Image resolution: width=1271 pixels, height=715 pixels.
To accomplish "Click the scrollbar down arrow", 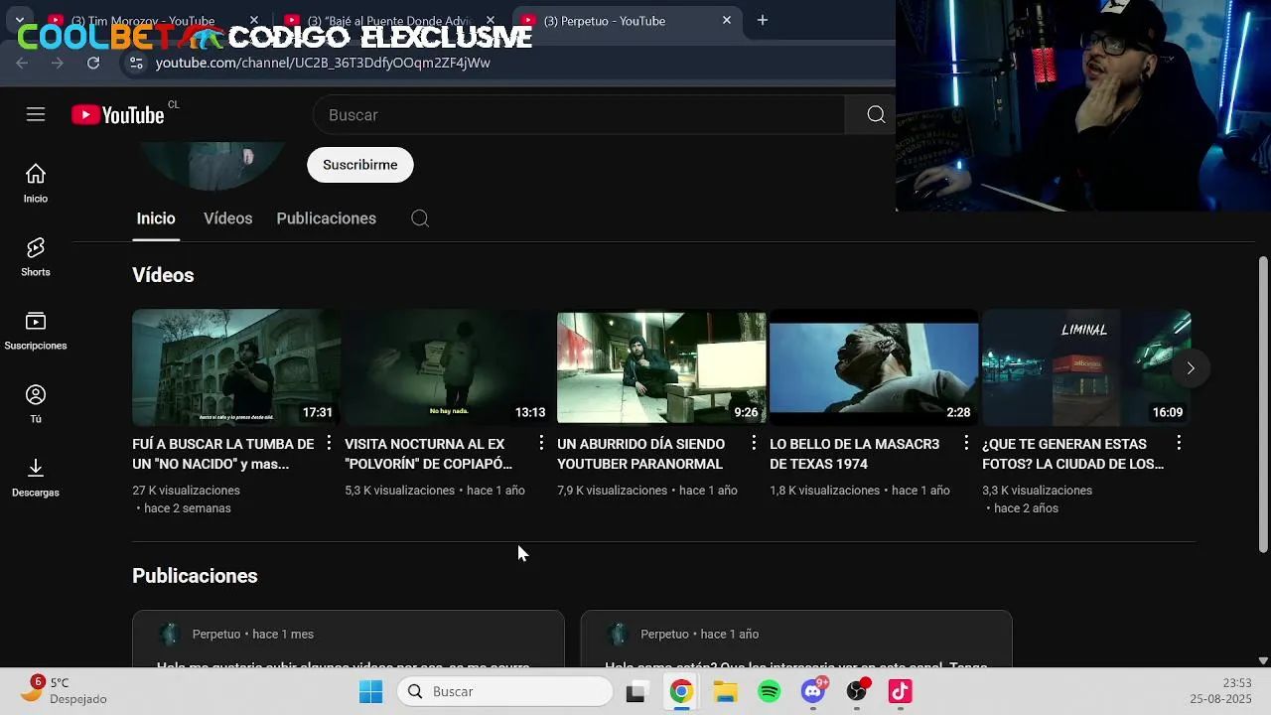I will coord(1263,660).
